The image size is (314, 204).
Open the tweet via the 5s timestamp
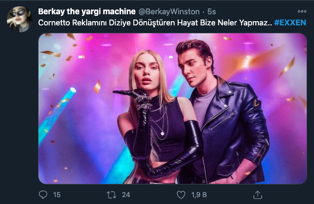(211, 12)
